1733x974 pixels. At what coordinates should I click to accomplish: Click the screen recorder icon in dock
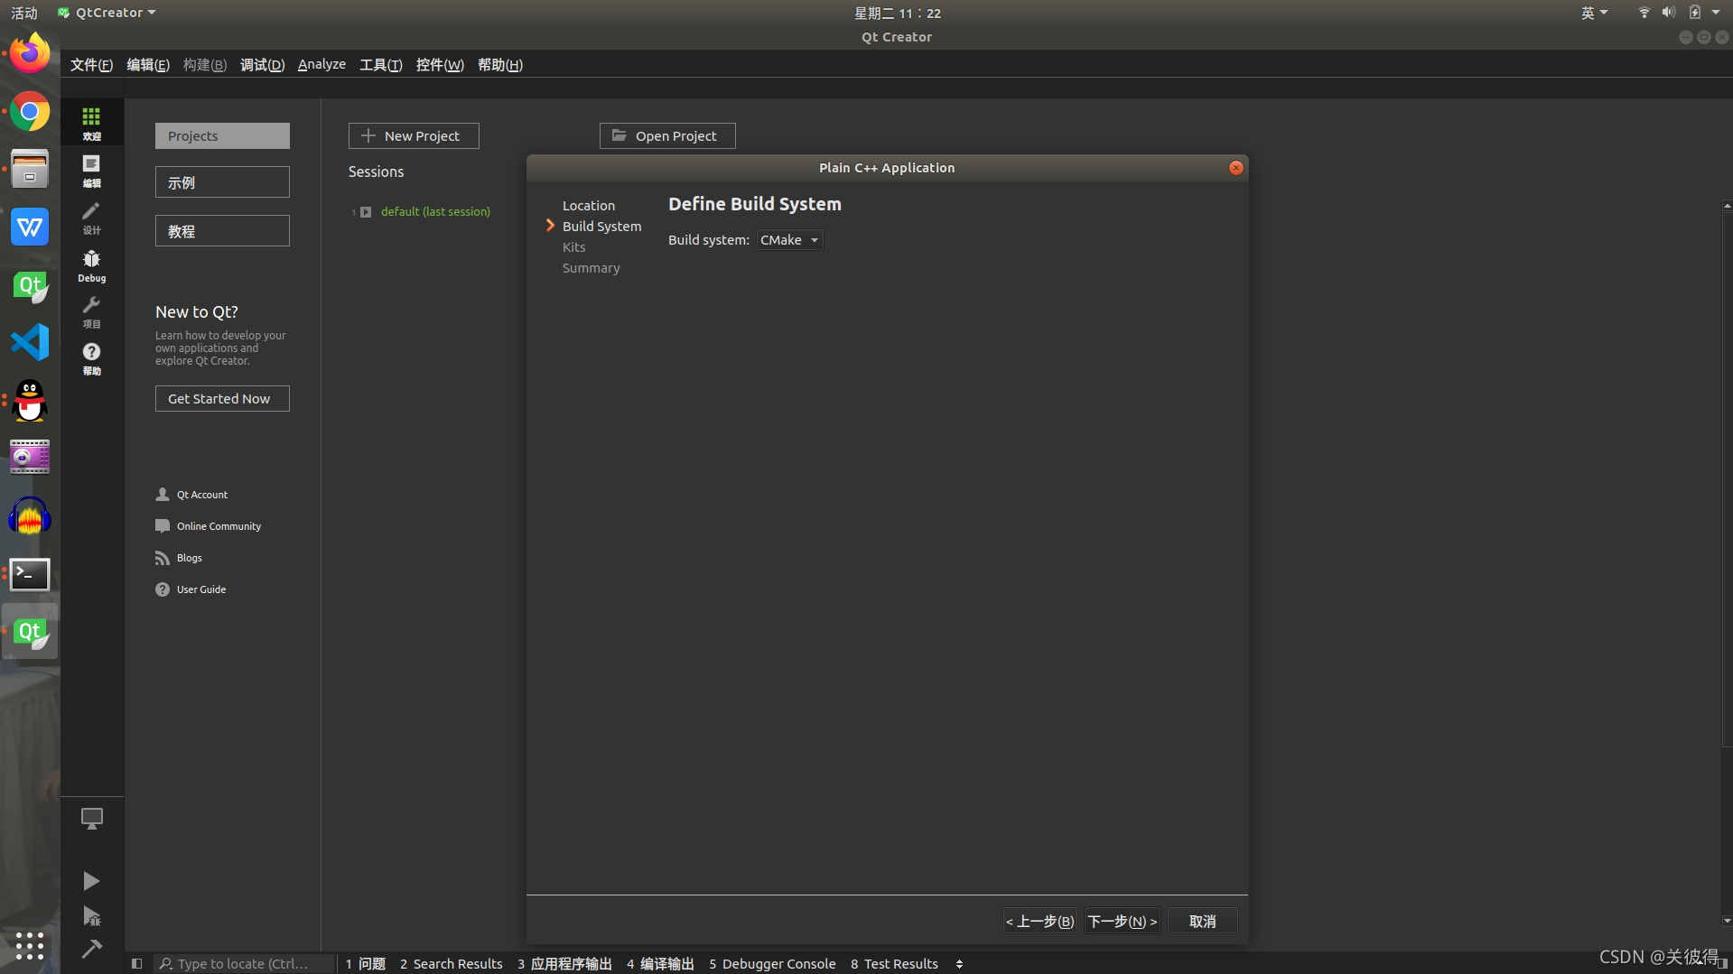tap(30, 458)
